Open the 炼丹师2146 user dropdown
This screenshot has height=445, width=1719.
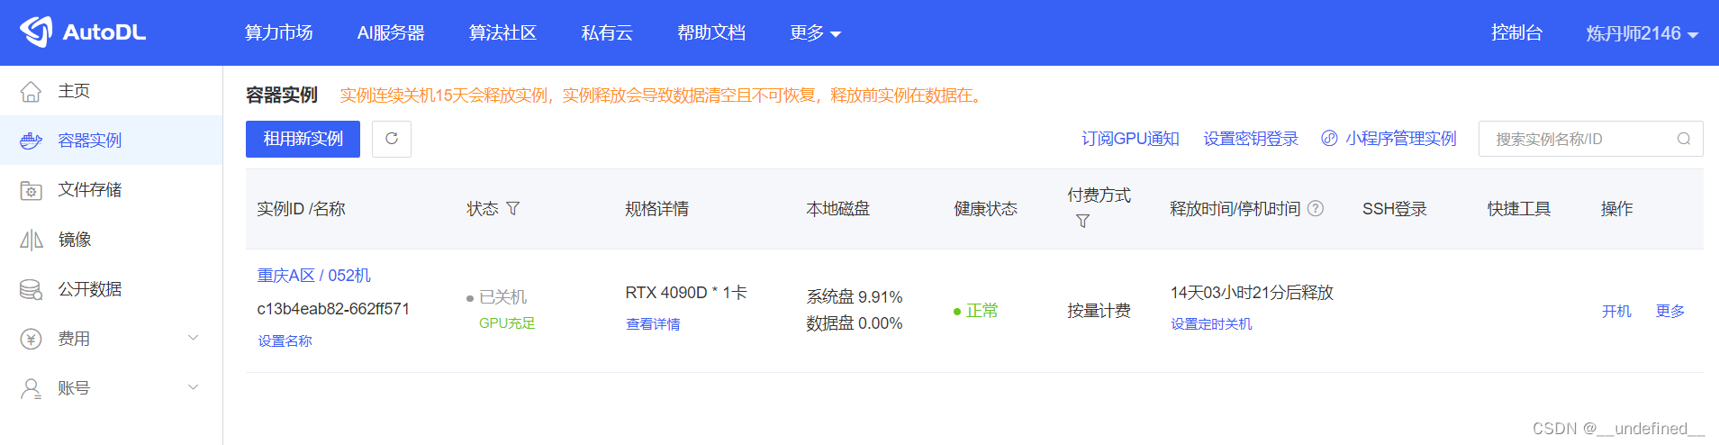pos(1642,33)
